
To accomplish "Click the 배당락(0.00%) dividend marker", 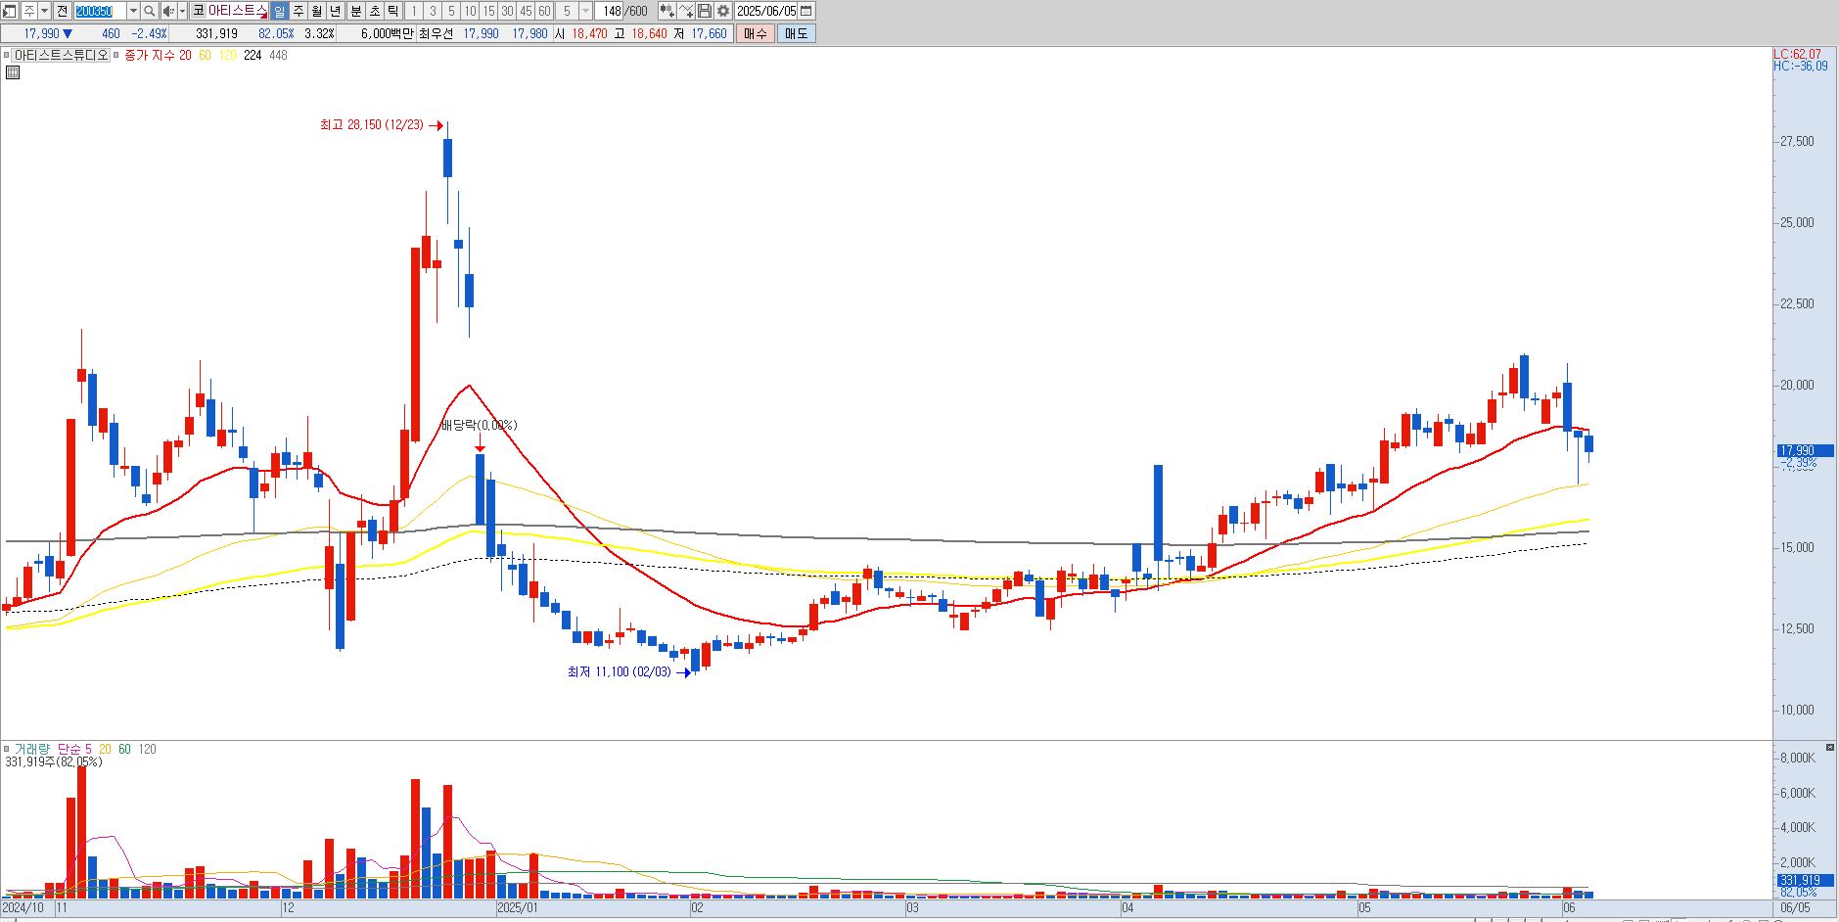I will (x=479, y=425).
